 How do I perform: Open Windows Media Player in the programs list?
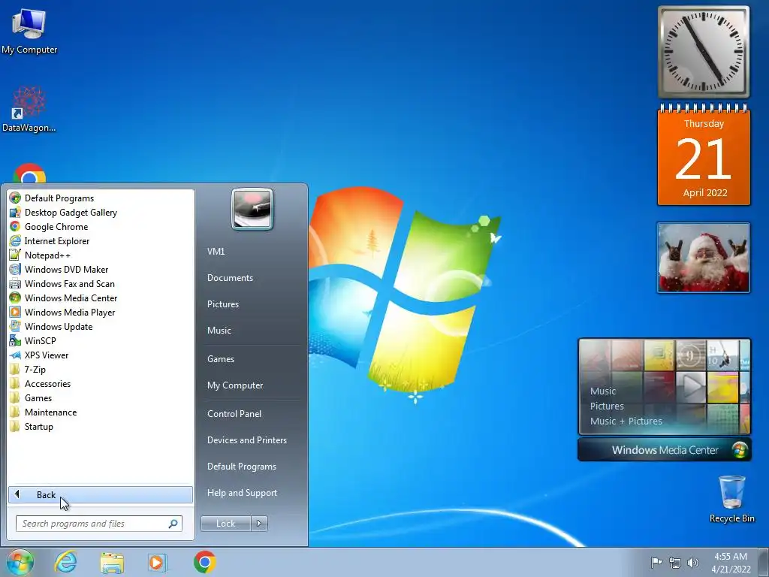click(x=70, y=312)
